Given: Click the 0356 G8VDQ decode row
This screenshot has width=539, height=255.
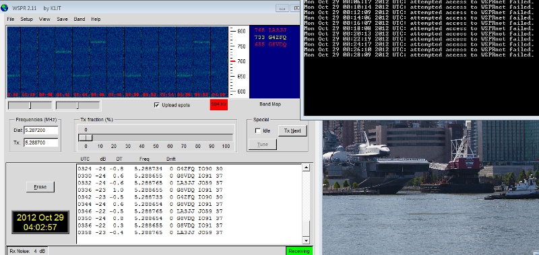Looking at the screenshot, I should (x=150, y=225).
